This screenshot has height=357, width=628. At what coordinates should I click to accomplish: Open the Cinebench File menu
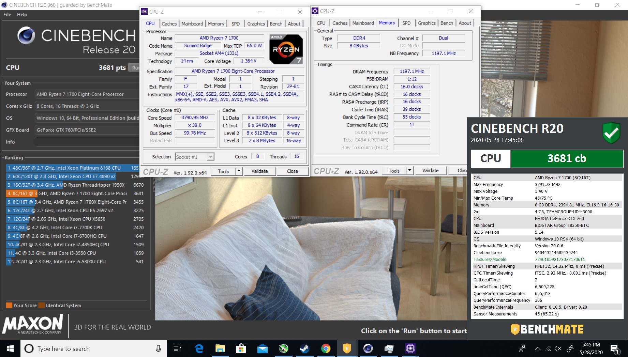click(7, 15)
